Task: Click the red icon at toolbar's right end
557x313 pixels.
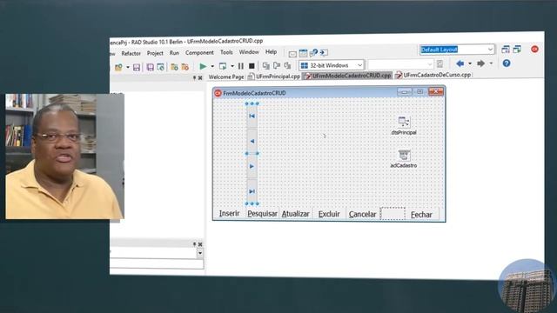Action: click(x=534, y=49)
